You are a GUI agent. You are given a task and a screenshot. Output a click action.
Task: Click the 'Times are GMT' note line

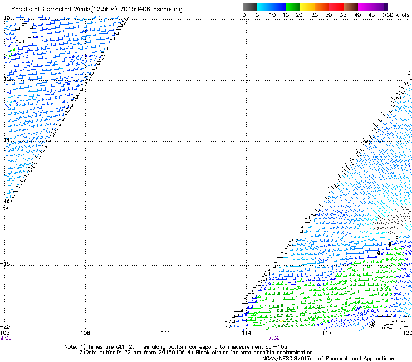point(176,347)
